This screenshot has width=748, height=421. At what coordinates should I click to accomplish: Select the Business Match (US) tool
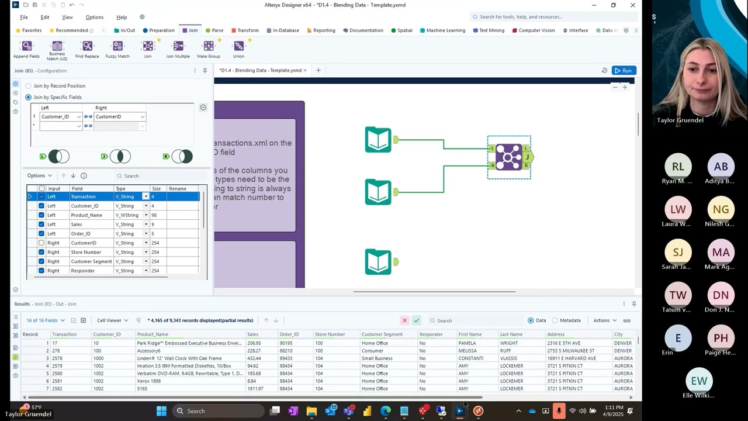click(x=57, y=50)
